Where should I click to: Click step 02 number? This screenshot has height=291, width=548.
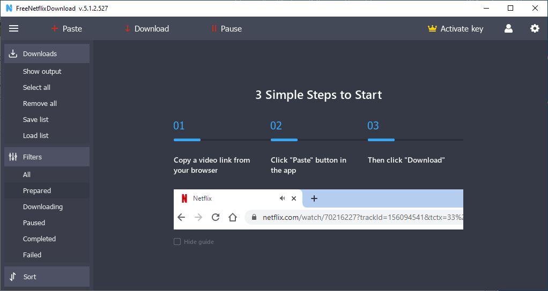click(x=276, y=126)
